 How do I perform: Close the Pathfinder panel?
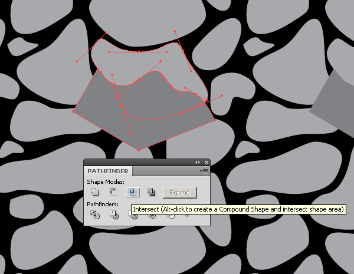[206, 163]
